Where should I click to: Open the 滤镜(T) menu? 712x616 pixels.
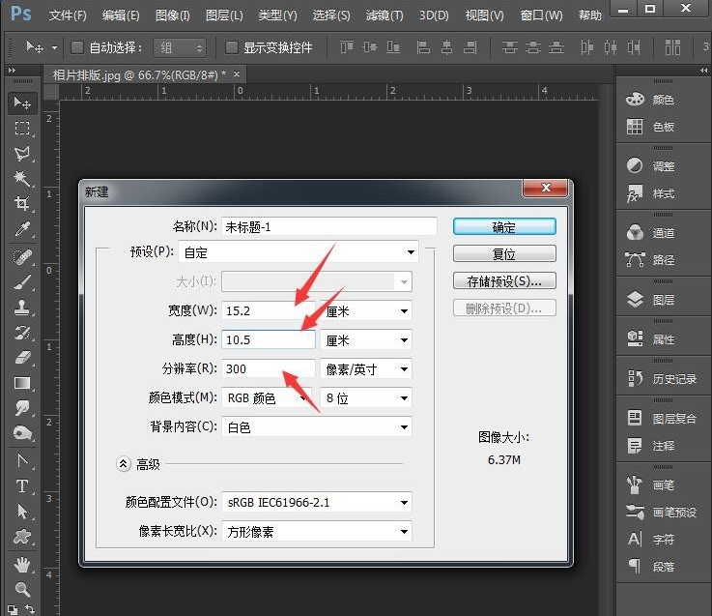pyautogui.click(x=384, y=16)
